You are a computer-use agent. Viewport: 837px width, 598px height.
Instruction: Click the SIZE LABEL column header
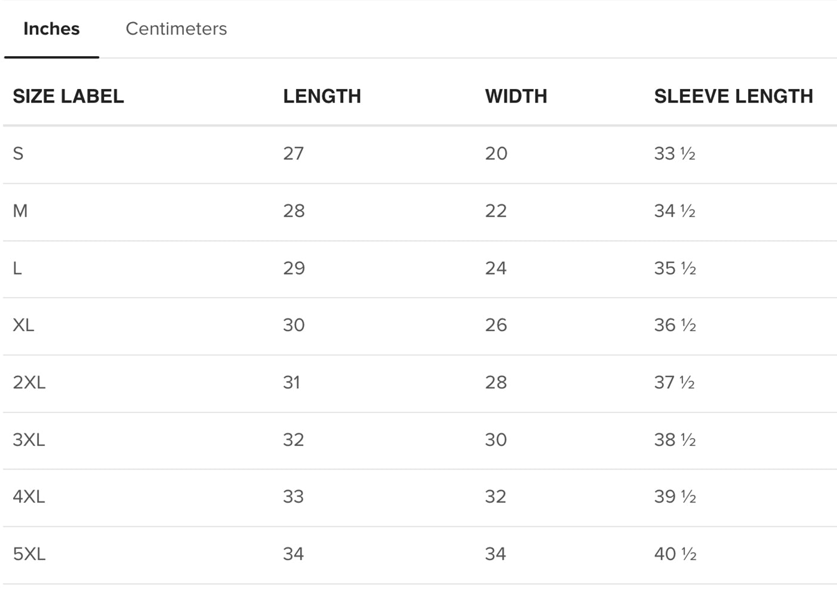[68, 96]
